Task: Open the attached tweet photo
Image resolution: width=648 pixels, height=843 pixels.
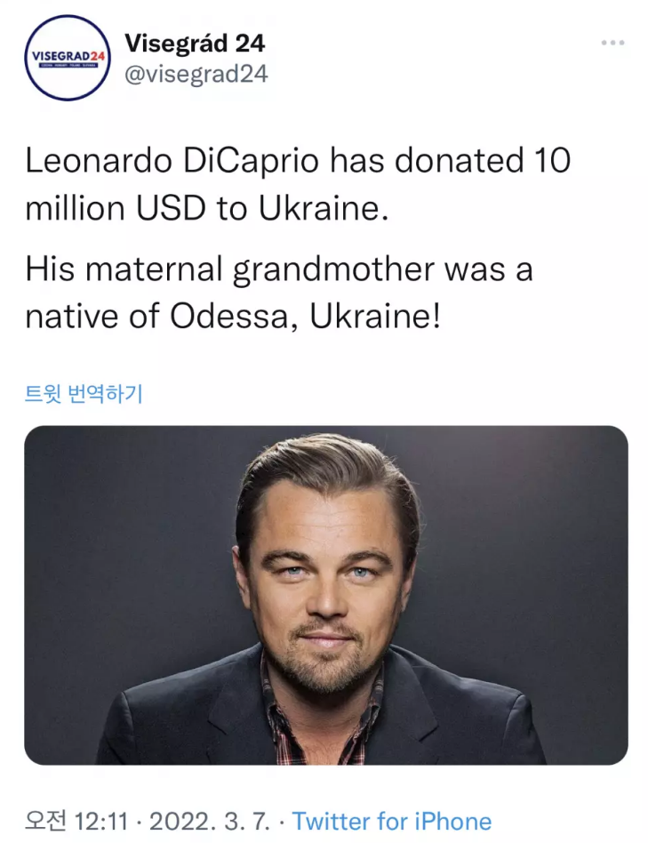Action: pyautogui.click(x=325, y=594)
